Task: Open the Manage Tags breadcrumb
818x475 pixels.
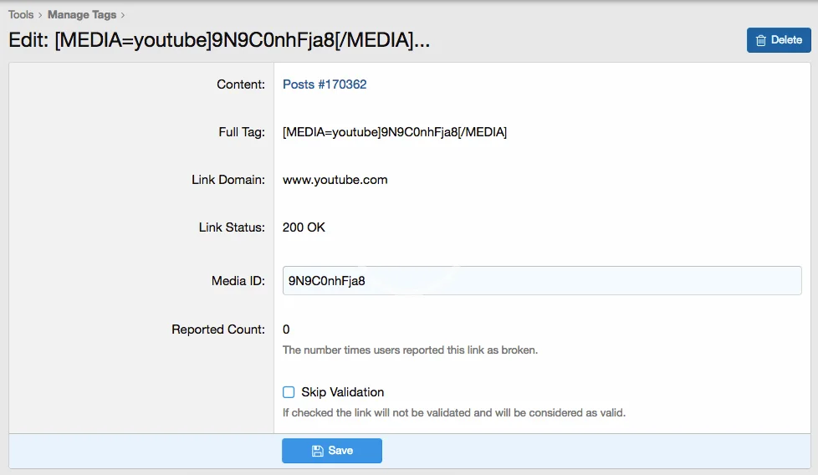Action: (x=81, y=15)
